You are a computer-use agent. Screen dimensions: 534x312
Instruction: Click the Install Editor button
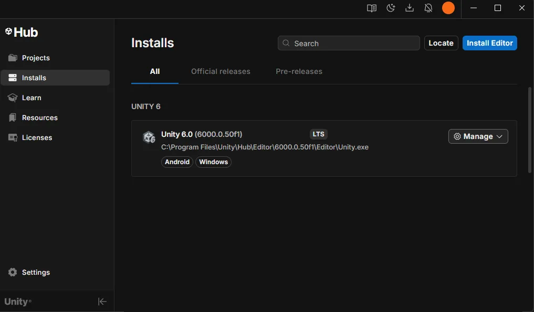tap(489, 43)
